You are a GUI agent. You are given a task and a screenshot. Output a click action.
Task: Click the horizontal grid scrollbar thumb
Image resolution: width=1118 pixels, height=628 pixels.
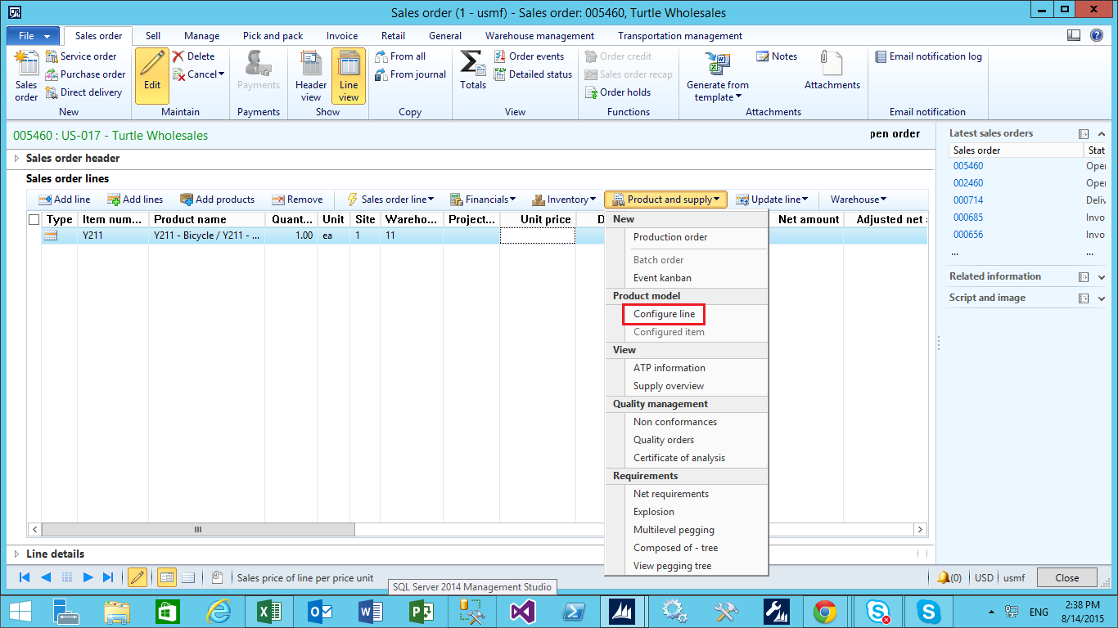197,530
